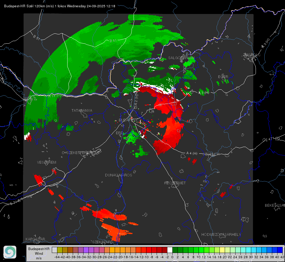
Task: Select the pale yellow swatch above 18 in legend
Action: tap(222, 250)
